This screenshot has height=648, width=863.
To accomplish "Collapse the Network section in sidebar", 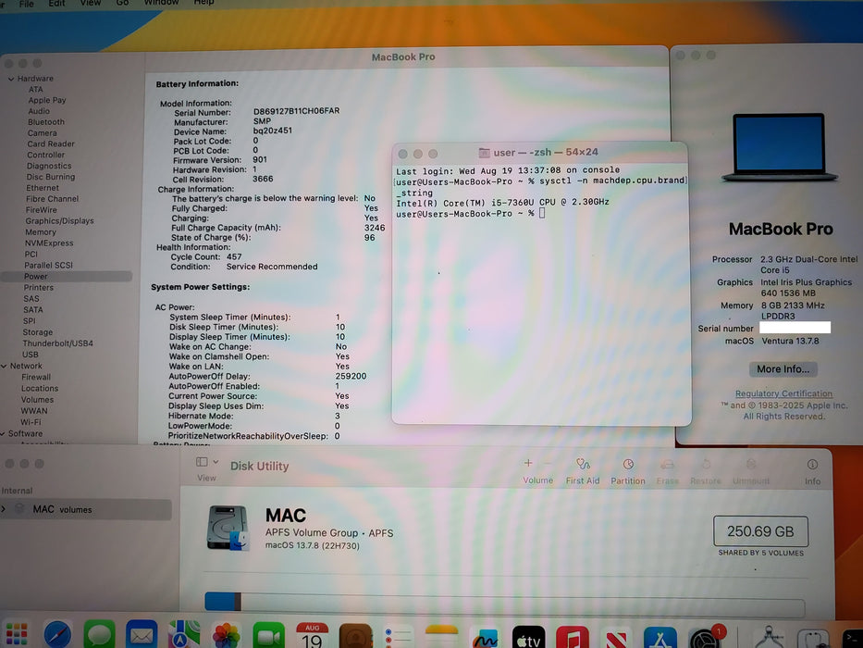I will [4, 366].
